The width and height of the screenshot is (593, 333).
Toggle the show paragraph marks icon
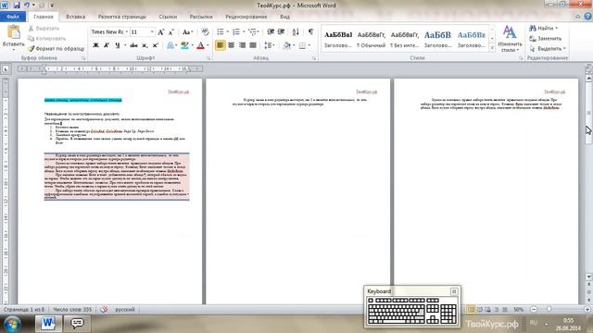click(x=310, y=32)
